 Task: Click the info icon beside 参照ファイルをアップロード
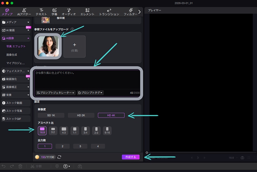click(x=72, y=30)
